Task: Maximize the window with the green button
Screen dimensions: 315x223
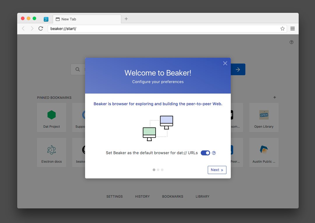Action: 34,18
